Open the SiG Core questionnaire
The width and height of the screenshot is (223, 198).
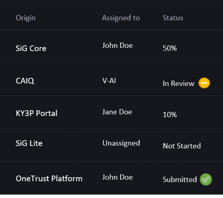click(31, 49)
